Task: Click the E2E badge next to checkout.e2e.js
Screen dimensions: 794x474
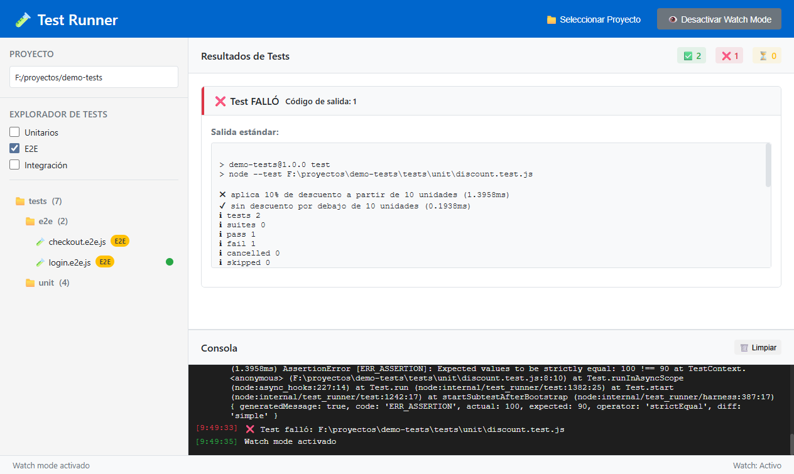Action: coord(120,242)
